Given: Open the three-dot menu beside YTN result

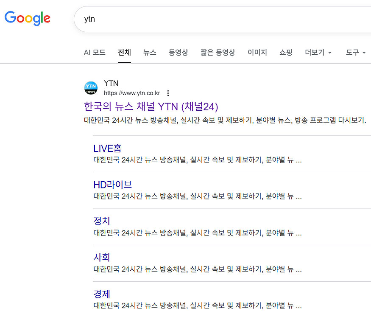Looking at the screenshot, I should coord(168,92).
